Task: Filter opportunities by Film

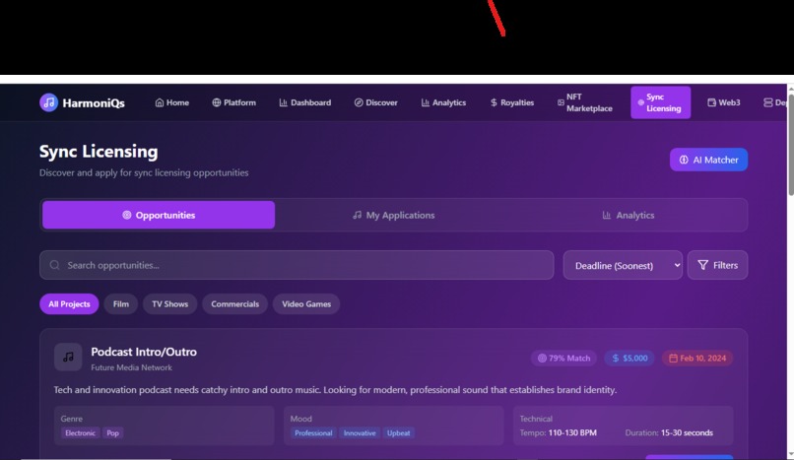Action: point(121,304)
